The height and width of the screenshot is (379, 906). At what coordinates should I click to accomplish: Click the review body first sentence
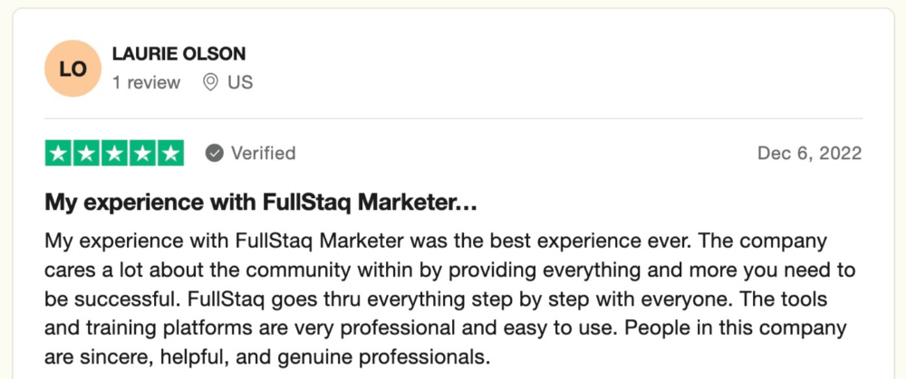click(x=366, y=241)
